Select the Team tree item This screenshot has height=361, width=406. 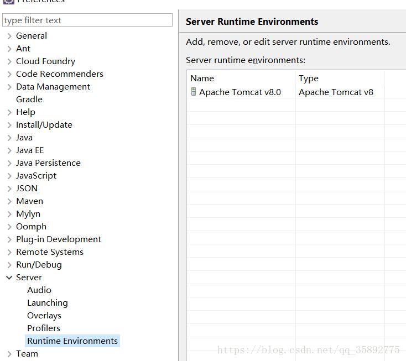[27, 353]
